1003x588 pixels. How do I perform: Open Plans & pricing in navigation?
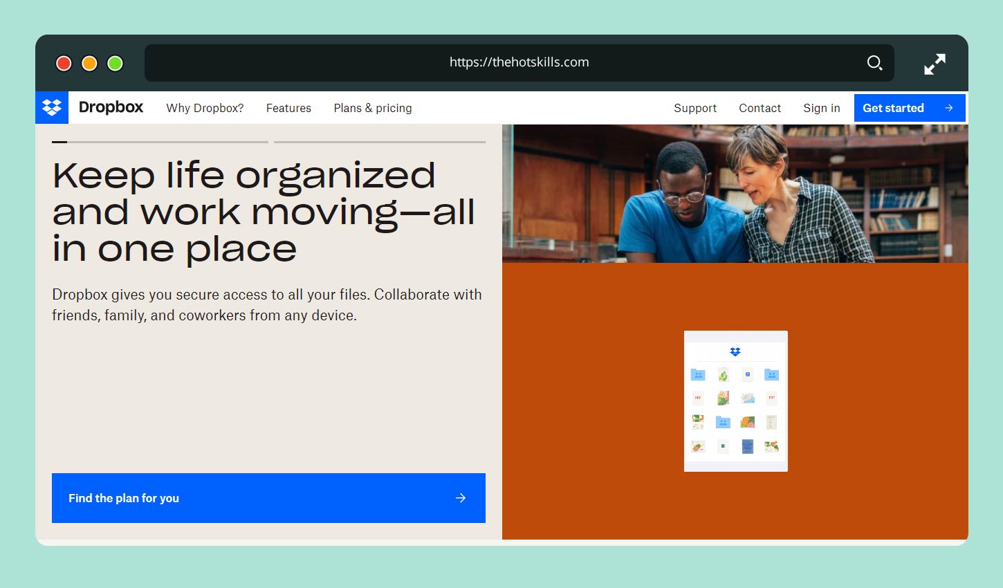pos(373,108)
